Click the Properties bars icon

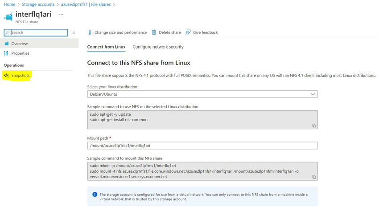click(x=6, y=53)
